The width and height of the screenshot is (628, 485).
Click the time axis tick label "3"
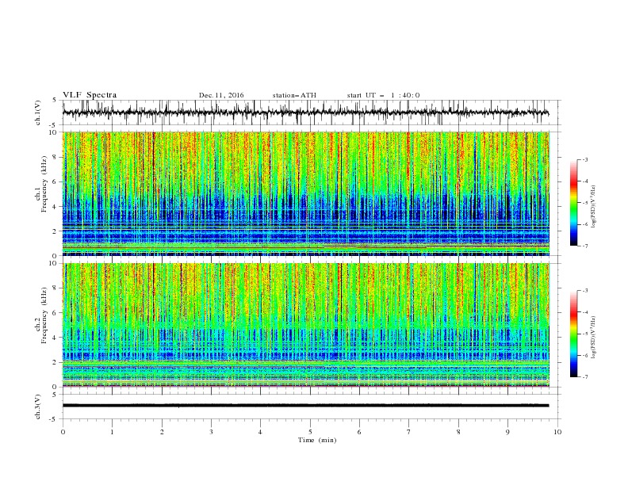pyautogui.click(x=211, y=432)
